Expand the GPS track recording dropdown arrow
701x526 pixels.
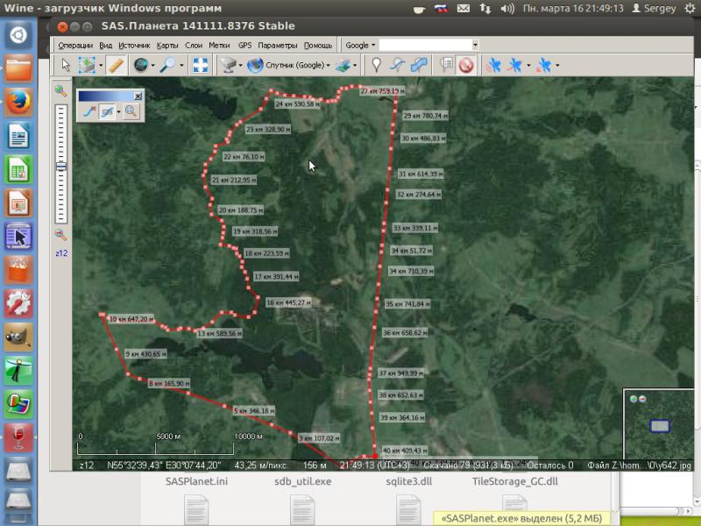(528, 66)
